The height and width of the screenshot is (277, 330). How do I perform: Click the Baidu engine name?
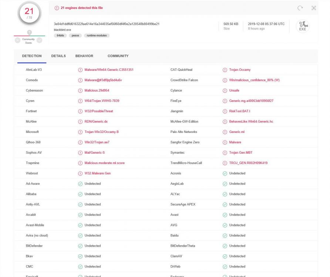pos(175,235)
